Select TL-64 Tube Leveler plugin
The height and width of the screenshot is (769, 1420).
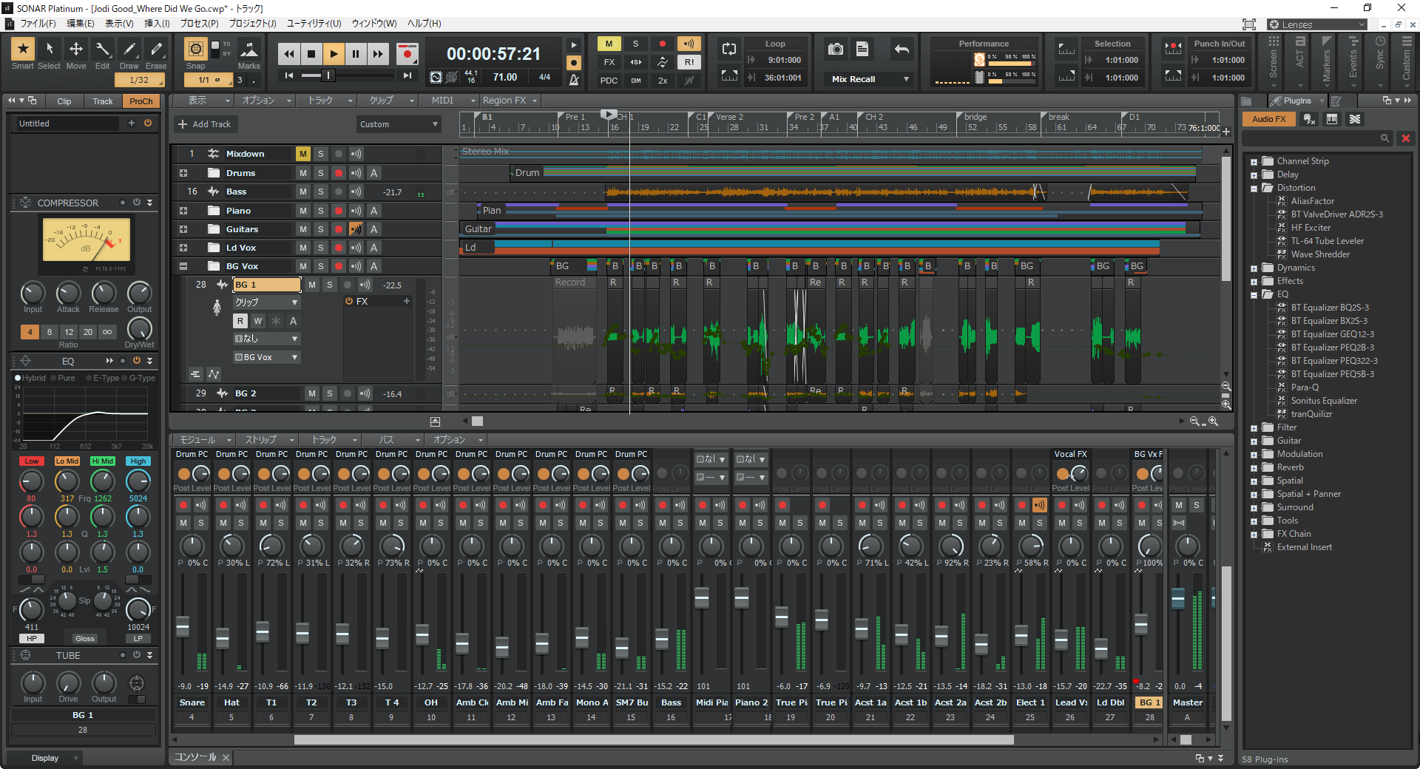coord(1328,241)
